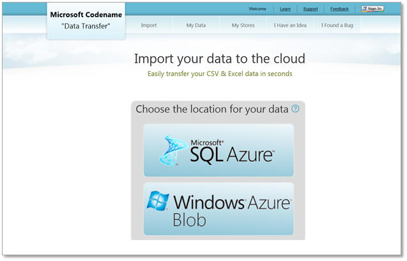This screenshot has width=407, height=261.
Task: Click the Feedback link
Action: [x=339, y=9]
